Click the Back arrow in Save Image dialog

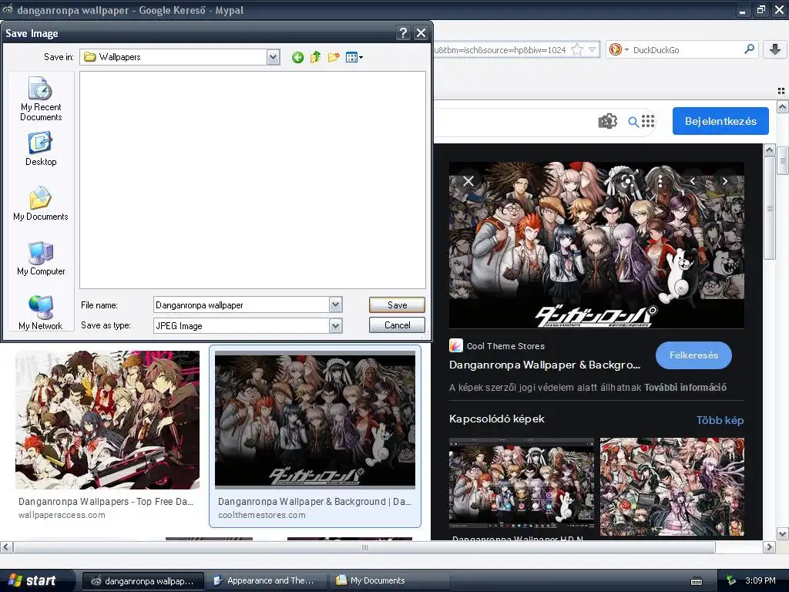coord(297,57)
